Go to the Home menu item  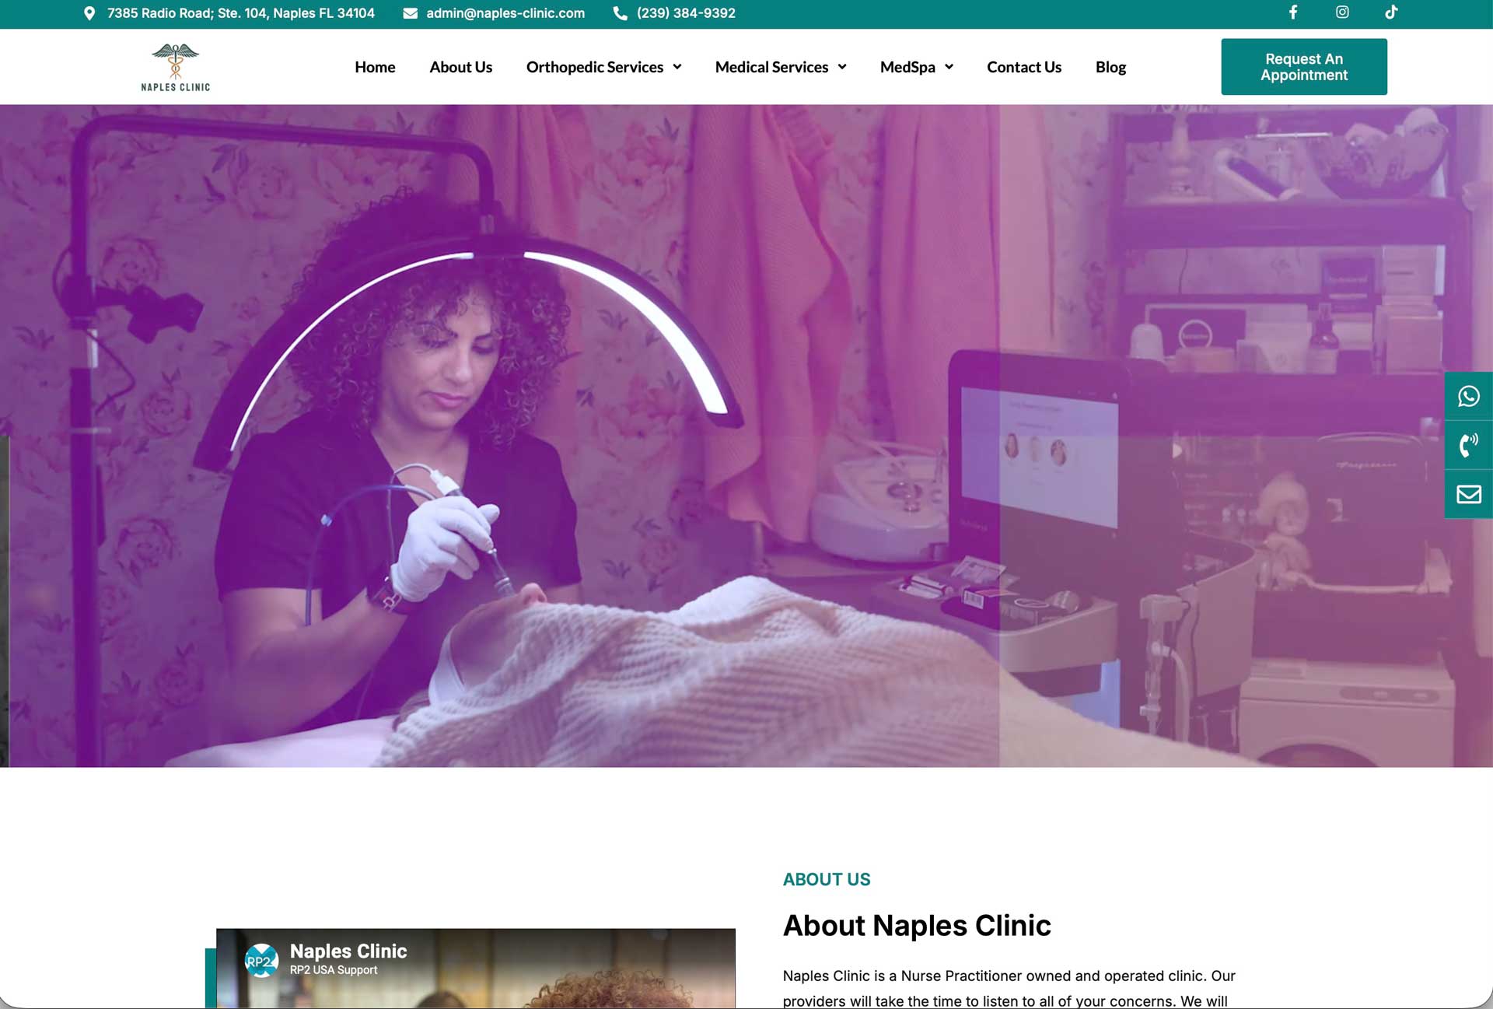click(x=375, y=67)
